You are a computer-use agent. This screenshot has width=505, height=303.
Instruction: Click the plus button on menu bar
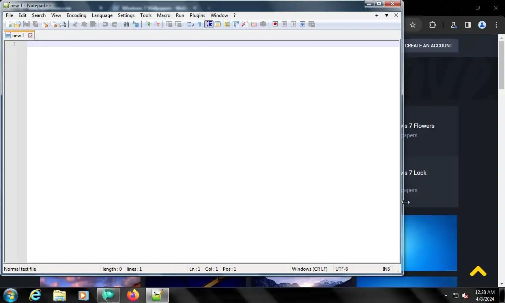click(377, 15)
